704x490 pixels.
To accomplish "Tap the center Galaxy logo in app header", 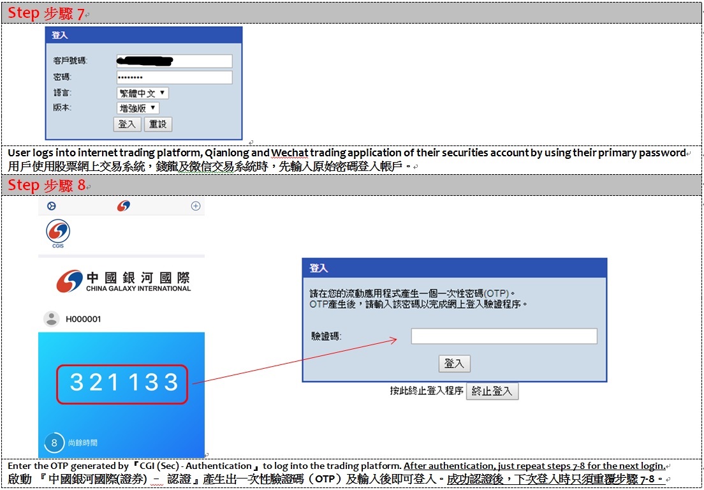I will pyautogui.click(x=124, y=206).
